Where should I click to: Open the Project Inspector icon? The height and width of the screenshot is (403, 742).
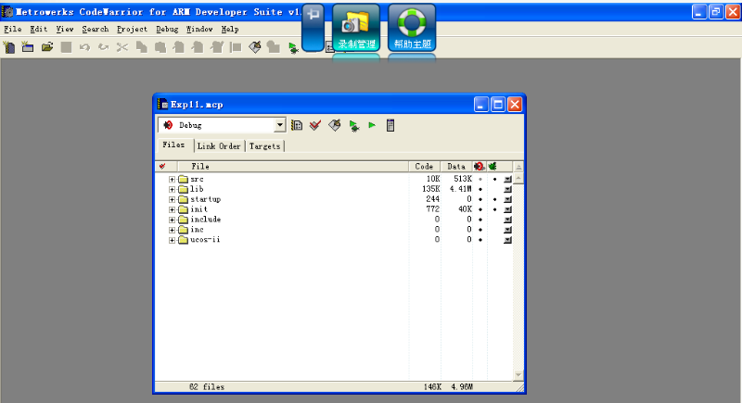pos(390,125)
